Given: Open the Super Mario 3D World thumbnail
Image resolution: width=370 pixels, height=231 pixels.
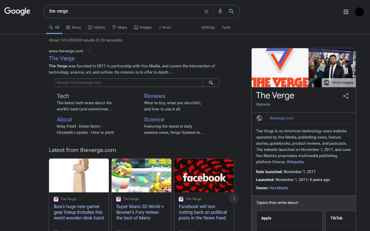Looking at the screenshot, I should pyautogui.click(x=141, y=176).
